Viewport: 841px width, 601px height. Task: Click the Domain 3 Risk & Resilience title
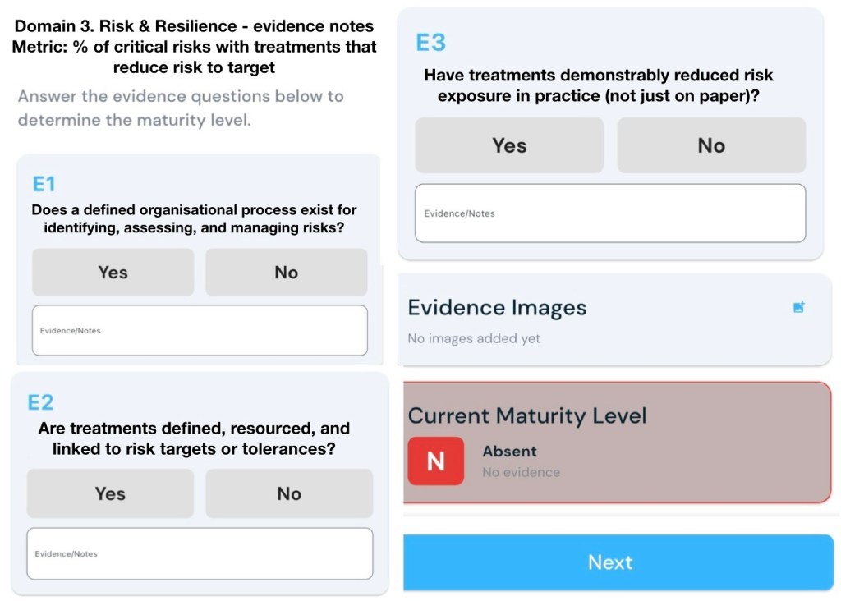click(194, 27)
